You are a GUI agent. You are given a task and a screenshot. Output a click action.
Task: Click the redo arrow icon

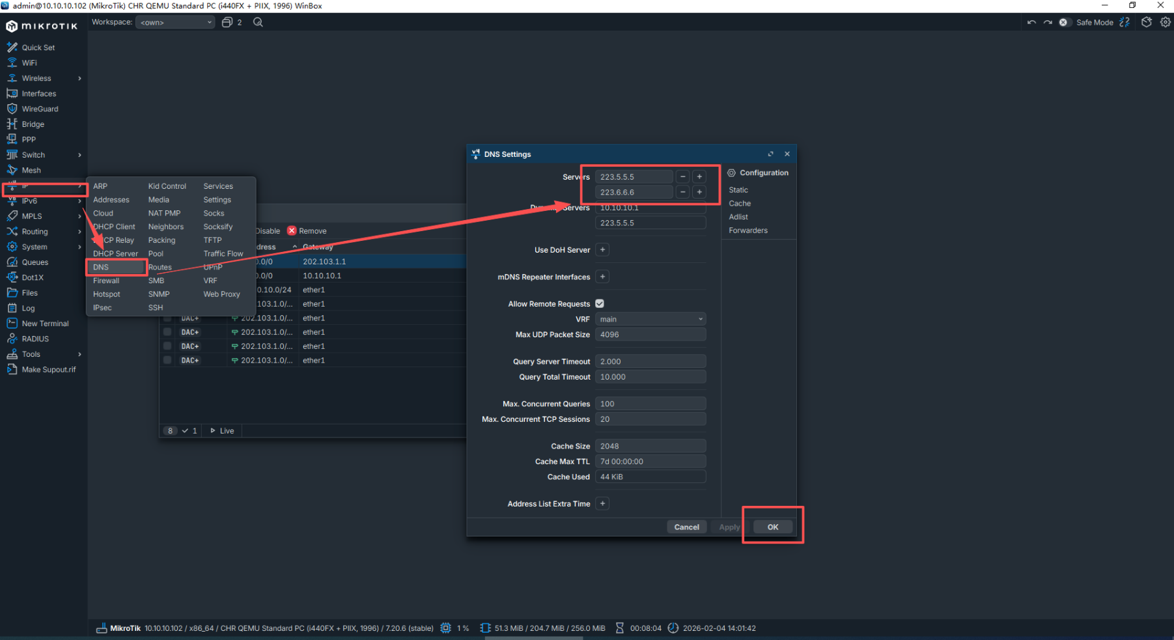(1048, 22)
